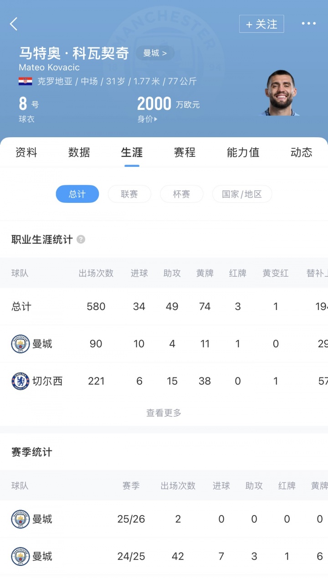This screenshot has height=578, width=328.
Task: Tap the back arrow icon
Action: click(14, 24)
